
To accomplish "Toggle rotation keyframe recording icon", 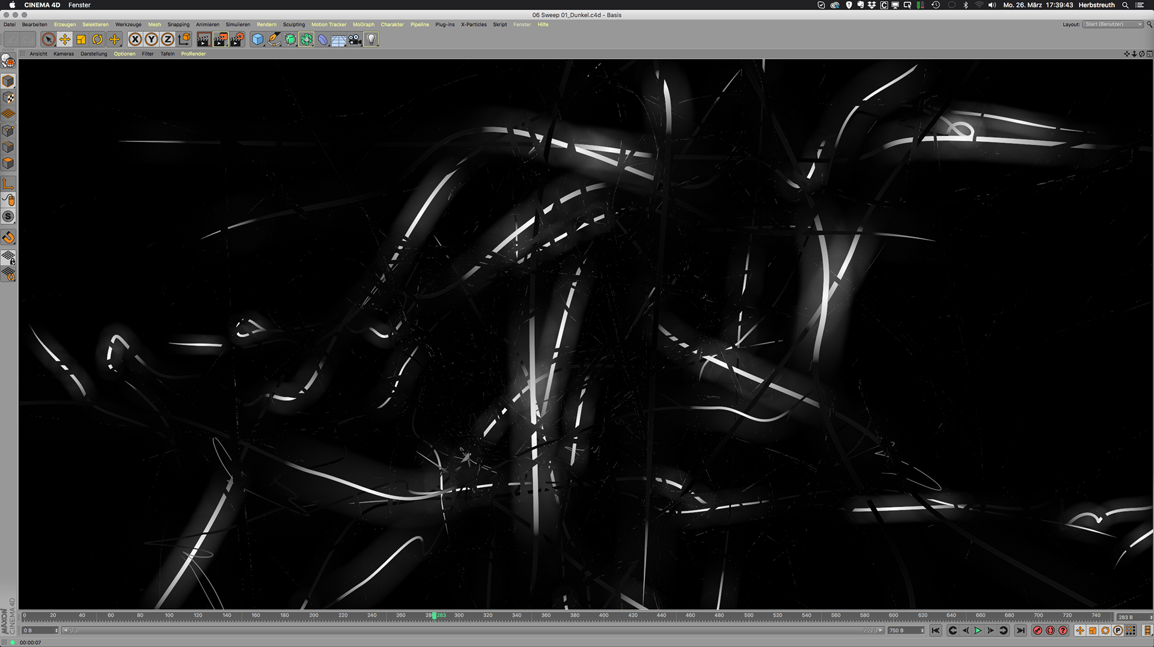I will pos(1105,630).
